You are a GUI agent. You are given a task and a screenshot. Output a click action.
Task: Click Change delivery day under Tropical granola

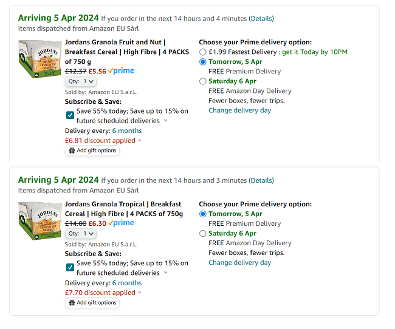tap(239, 263)
